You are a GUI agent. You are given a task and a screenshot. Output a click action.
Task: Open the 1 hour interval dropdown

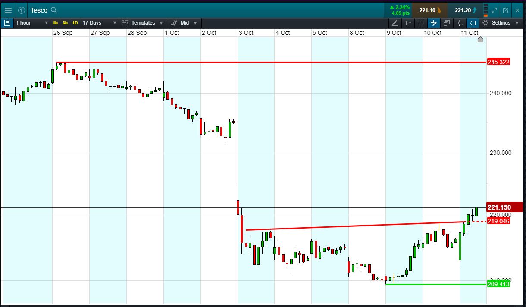click(31, 22)
